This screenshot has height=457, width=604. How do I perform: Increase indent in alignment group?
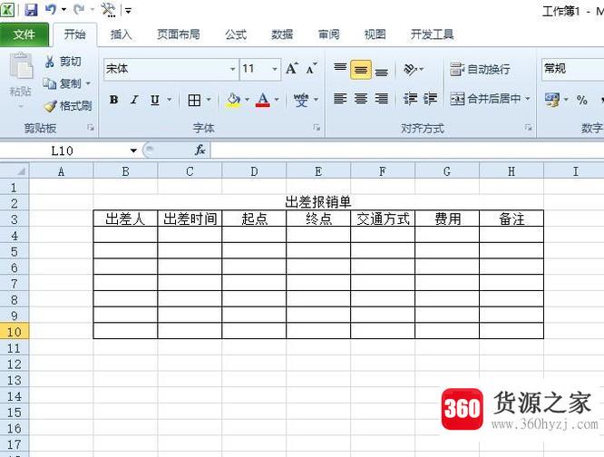point(430,99)
